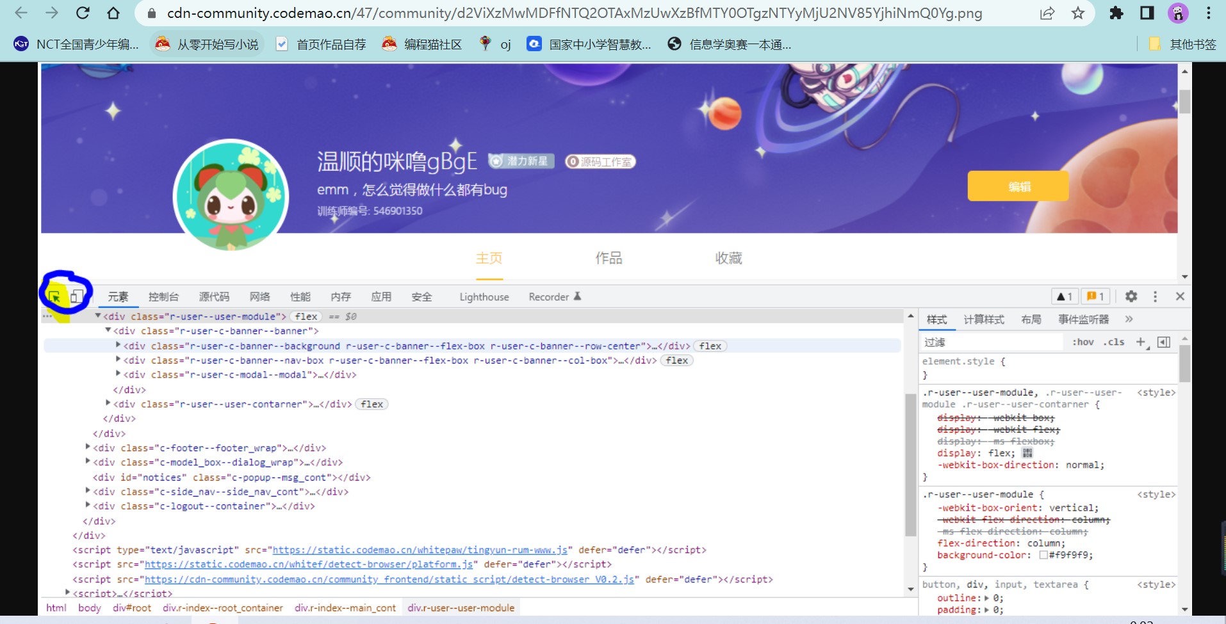
Task: Click the Elements tree scrollbar thumb
Action: tap(911, 465)
